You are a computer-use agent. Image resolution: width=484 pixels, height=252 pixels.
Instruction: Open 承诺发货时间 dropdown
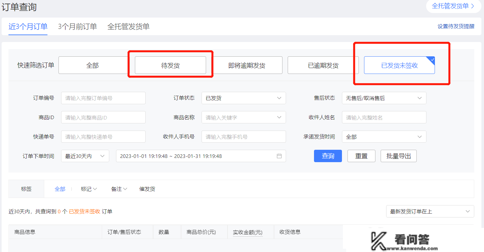tap(384, 137)
